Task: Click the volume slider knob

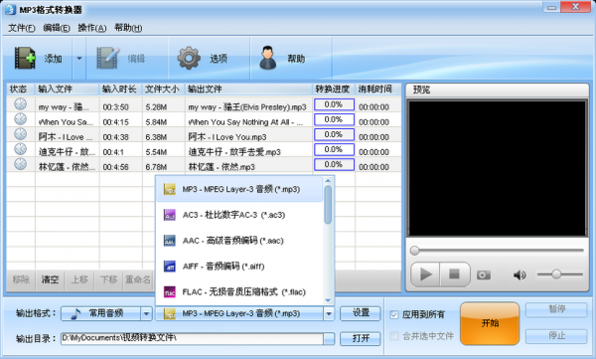Action: [x=556, y=274]
